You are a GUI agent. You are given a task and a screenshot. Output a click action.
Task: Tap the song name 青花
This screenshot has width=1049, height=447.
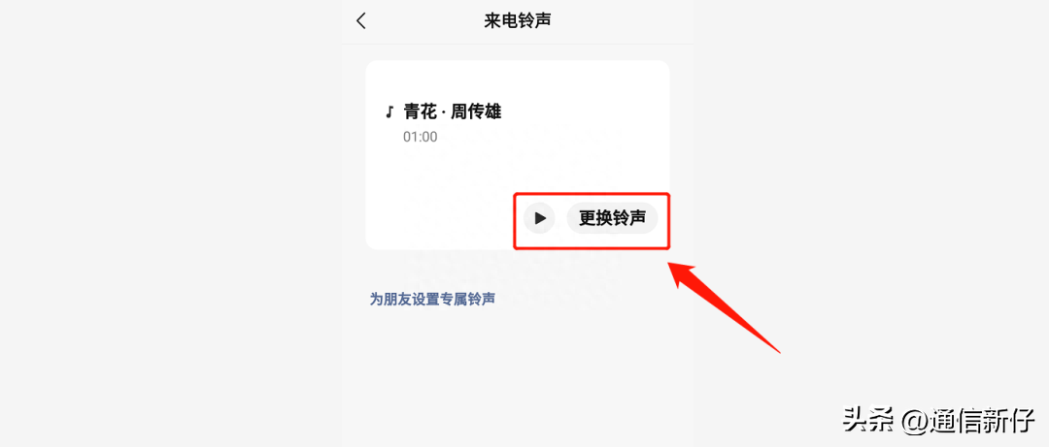click(420, 112)
